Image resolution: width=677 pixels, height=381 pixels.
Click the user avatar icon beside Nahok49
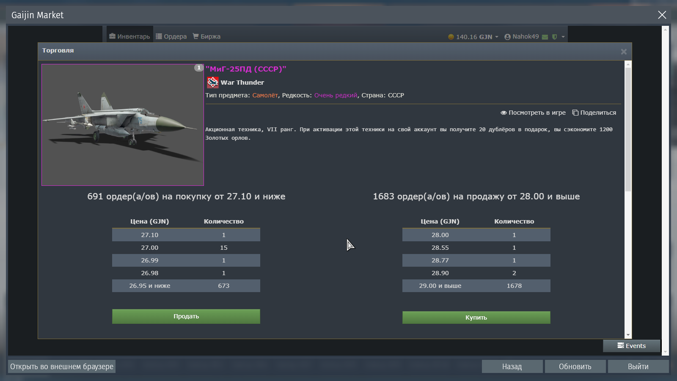pos(507,37)
